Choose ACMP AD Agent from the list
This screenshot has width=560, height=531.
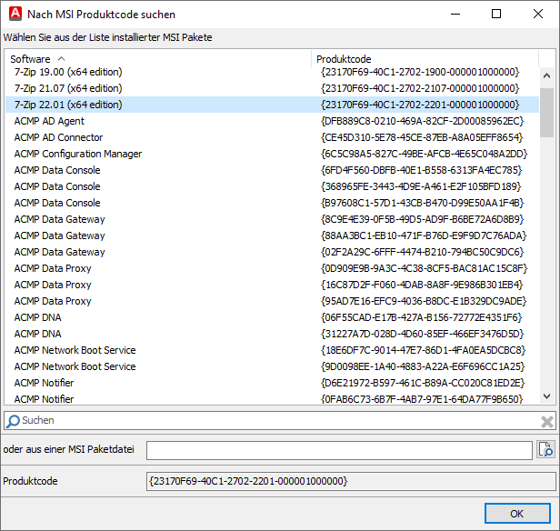click(x=49, y=121)
